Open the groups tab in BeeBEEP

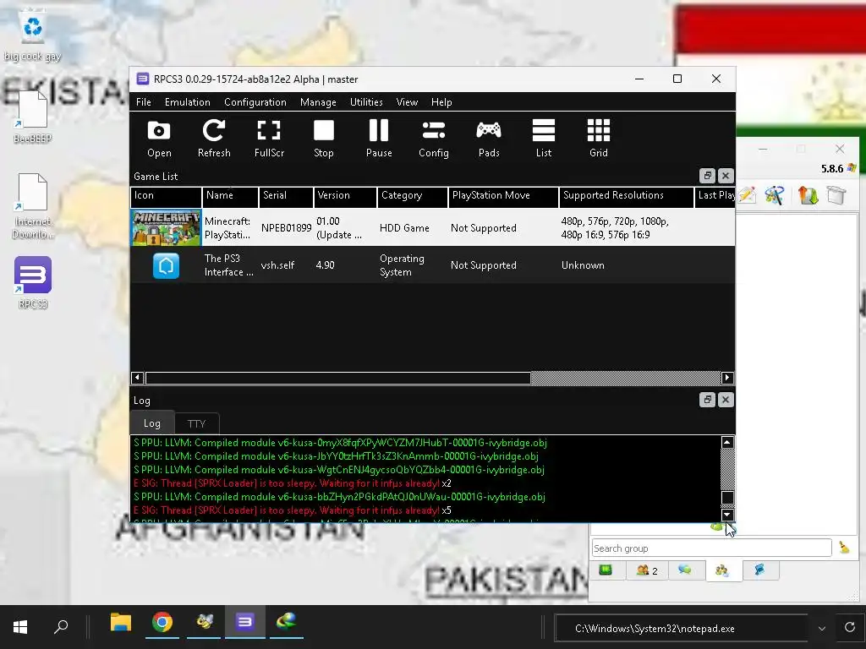[x=722, y=570]
